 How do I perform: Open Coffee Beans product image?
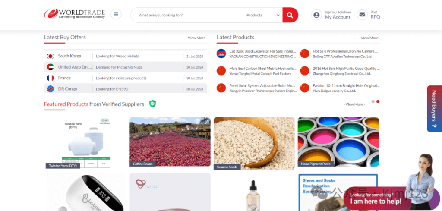(170, 142)
